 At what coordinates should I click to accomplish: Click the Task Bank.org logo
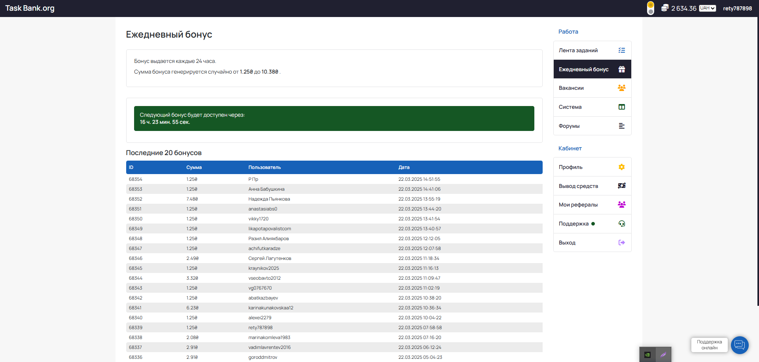pos(30,8)
